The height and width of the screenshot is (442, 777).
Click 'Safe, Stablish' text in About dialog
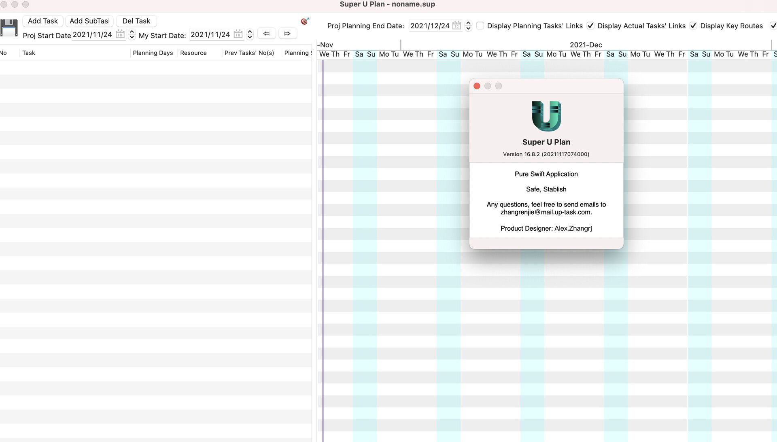tap(546, 189)
